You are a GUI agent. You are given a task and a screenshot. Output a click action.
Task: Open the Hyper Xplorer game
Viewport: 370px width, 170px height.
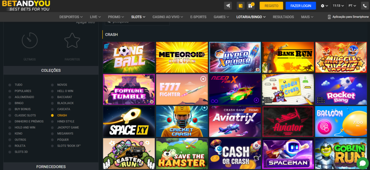[x=235, y=57]
